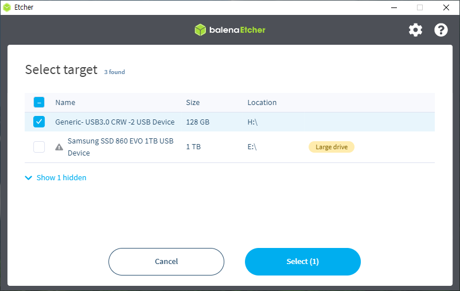This screenshot has width=460, height=291.
Task: Click the balenaEtcher cube logo
Action: (200, 30)
